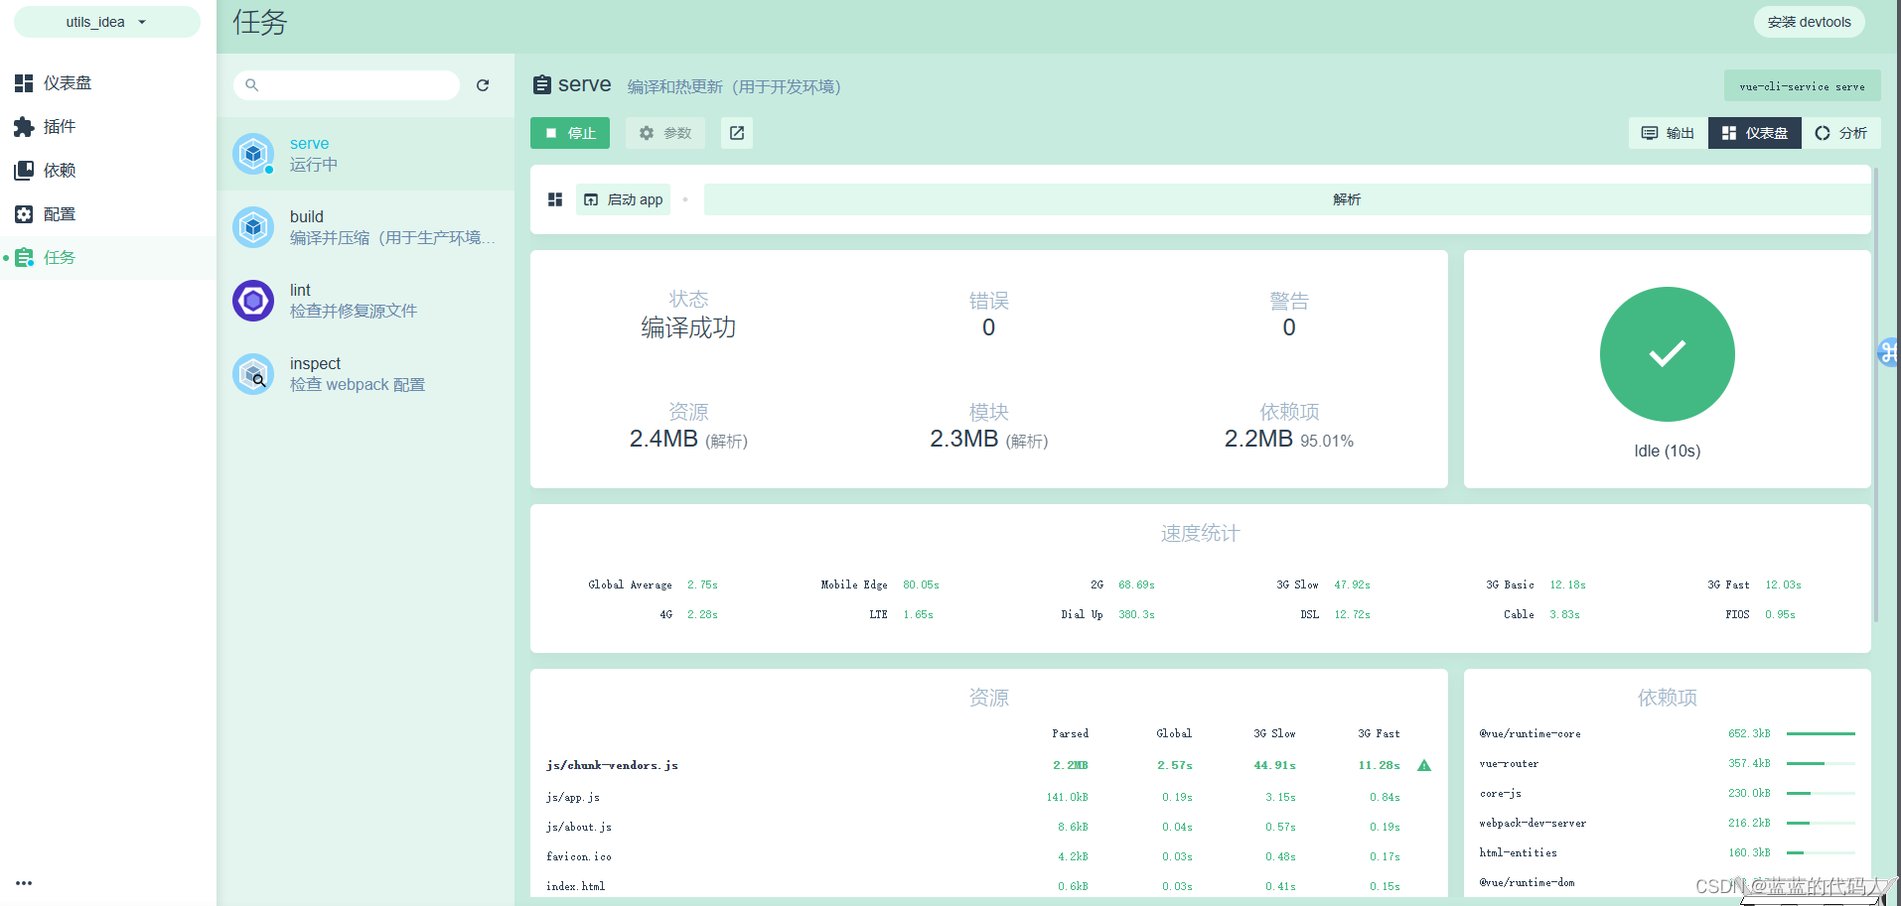
Task: Click the parsing (解析) progress bar
Action: click(x=1287, y=199)
